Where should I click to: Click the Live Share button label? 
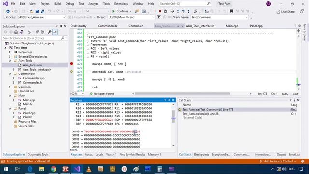288,12
